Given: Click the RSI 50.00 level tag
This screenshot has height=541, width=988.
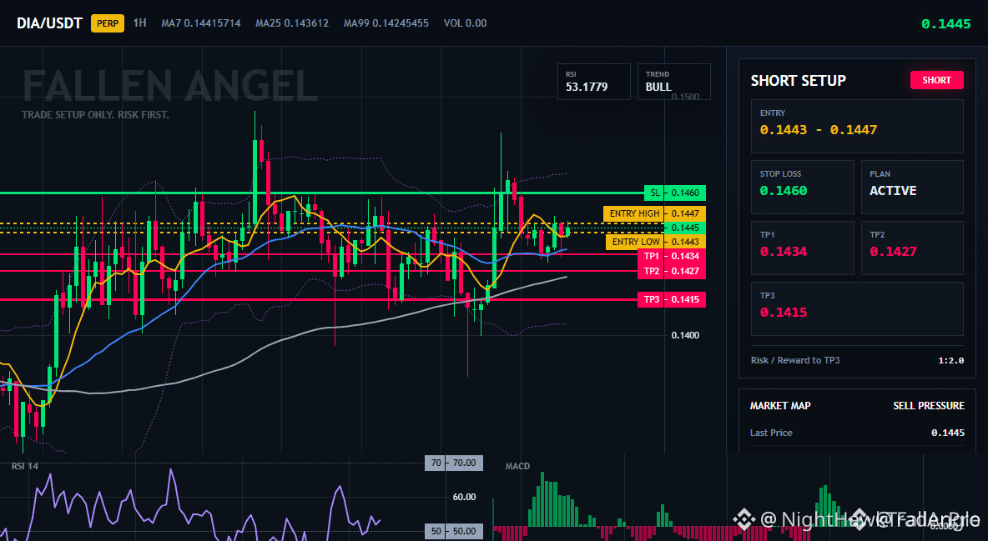Looking at the screenshot, I should (454, 532).
